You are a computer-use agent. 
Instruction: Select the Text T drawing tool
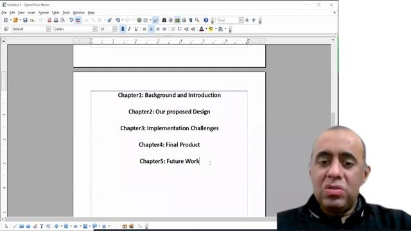41,226
